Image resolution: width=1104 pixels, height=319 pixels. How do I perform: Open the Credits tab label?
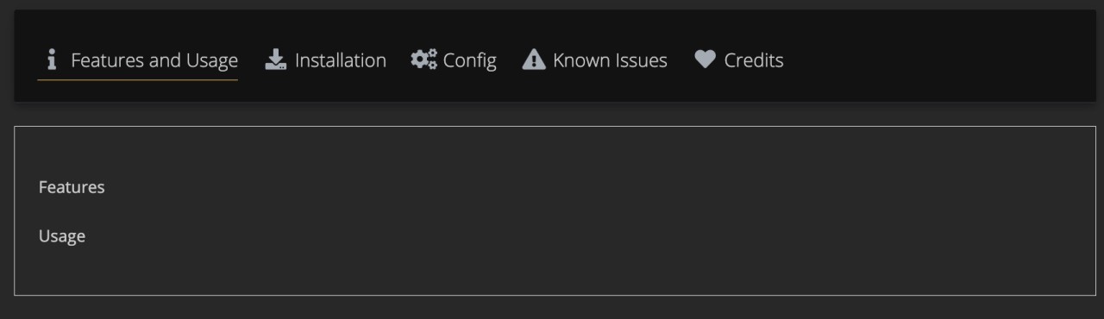point(754,60)
